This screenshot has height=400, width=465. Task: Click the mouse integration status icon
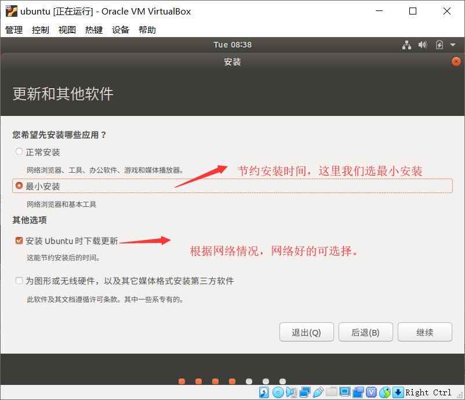tap(385, 392)
